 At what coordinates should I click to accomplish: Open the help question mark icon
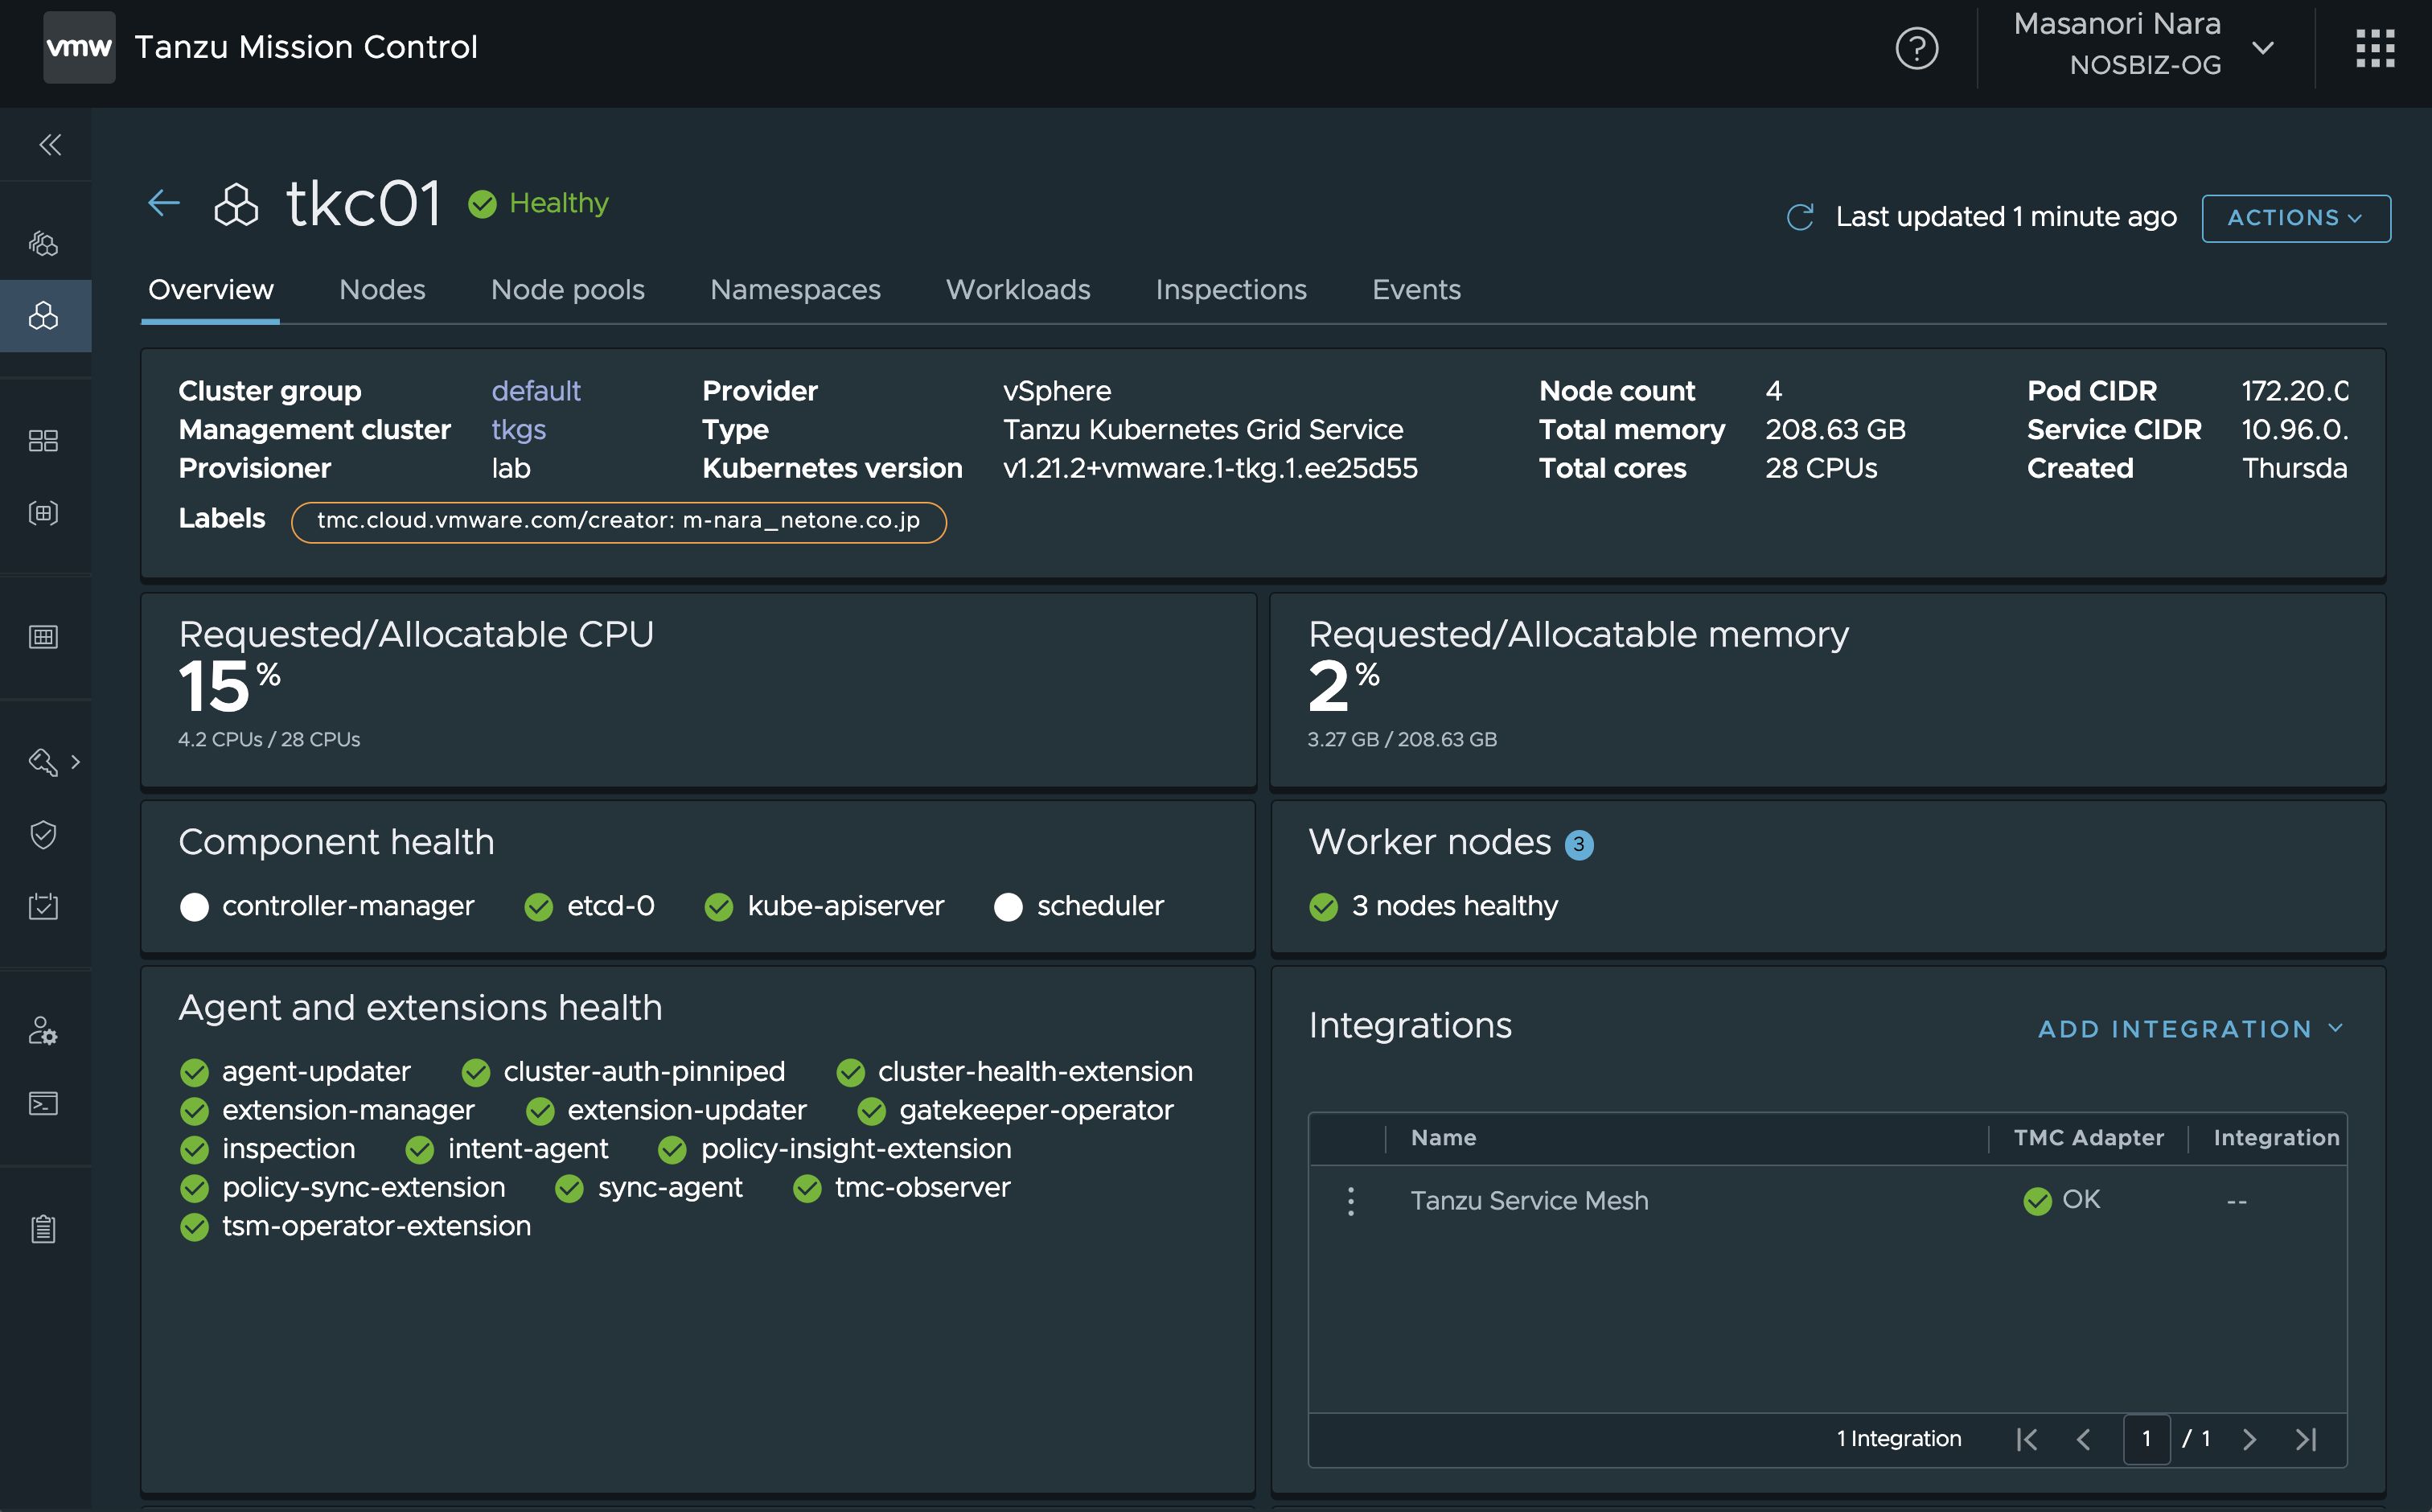pyautogui.click(x=1917, y=48)
